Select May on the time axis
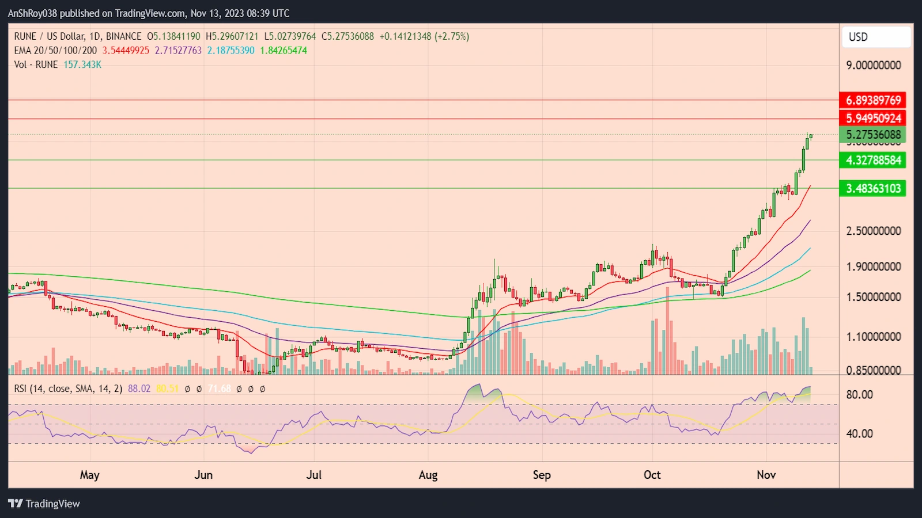 coord(89,475)
